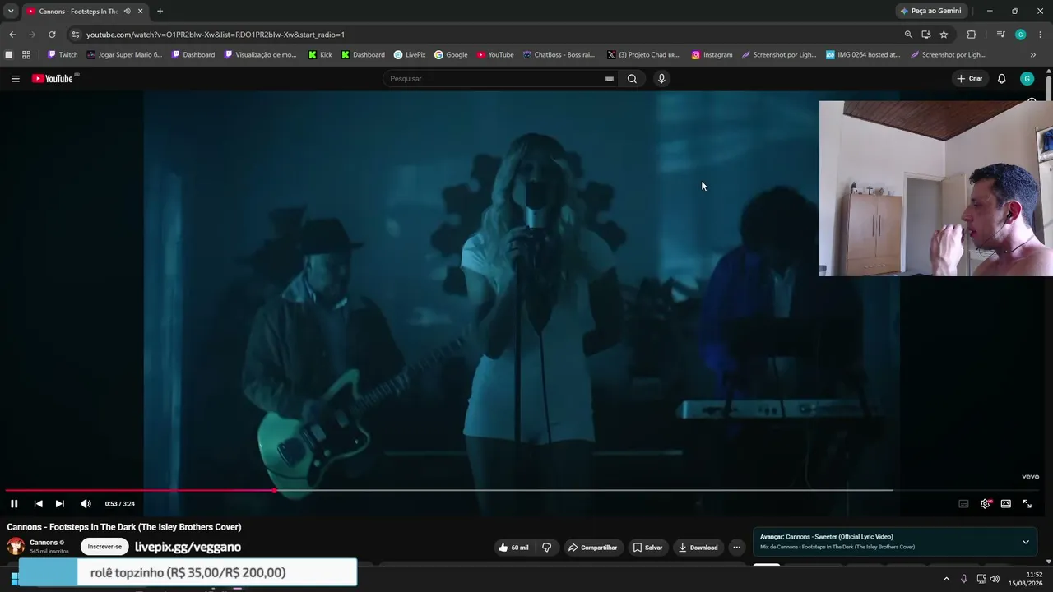This screenshot has width=1053, height=592.
Task: Save video with Salvar button
Action: 647,548
